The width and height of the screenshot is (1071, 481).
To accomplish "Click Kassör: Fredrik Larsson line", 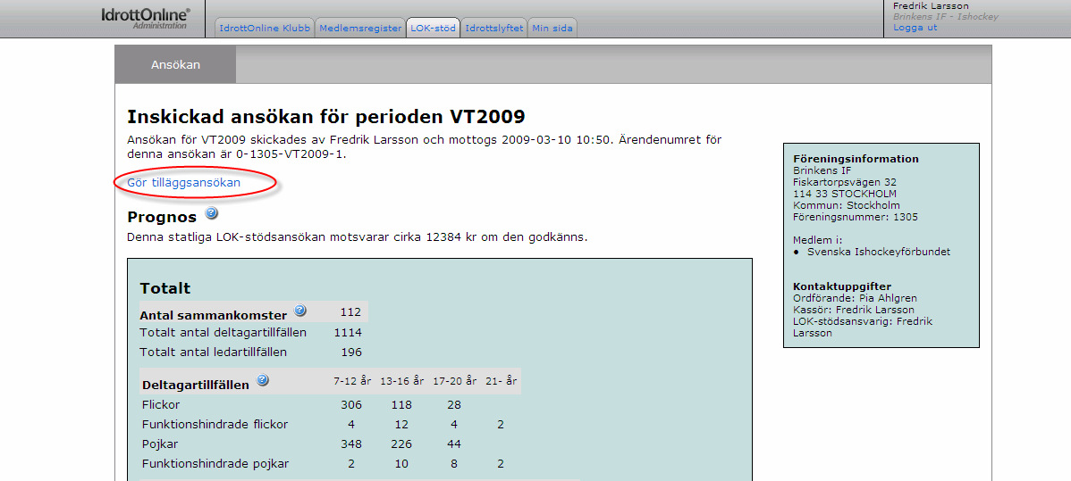I will [x=853, y=310].
